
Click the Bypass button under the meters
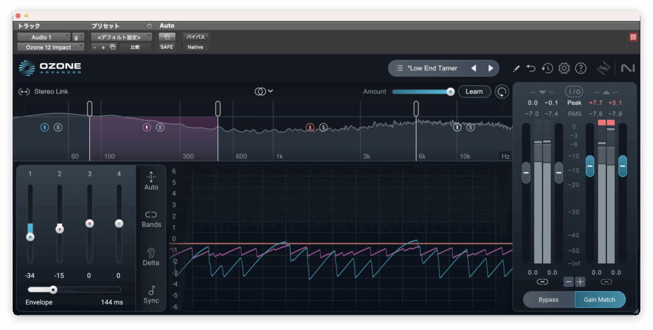point(548,299)
